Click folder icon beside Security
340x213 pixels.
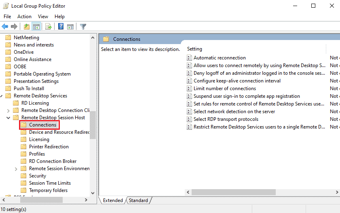tap(23, 176)
